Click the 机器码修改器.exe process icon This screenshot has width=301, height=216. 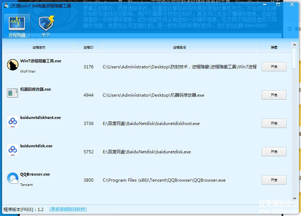click(x=12, y=93)
